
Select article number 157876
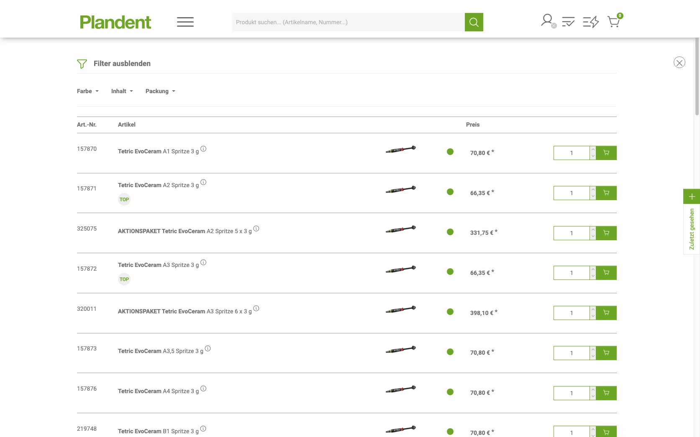coord(87,389)
